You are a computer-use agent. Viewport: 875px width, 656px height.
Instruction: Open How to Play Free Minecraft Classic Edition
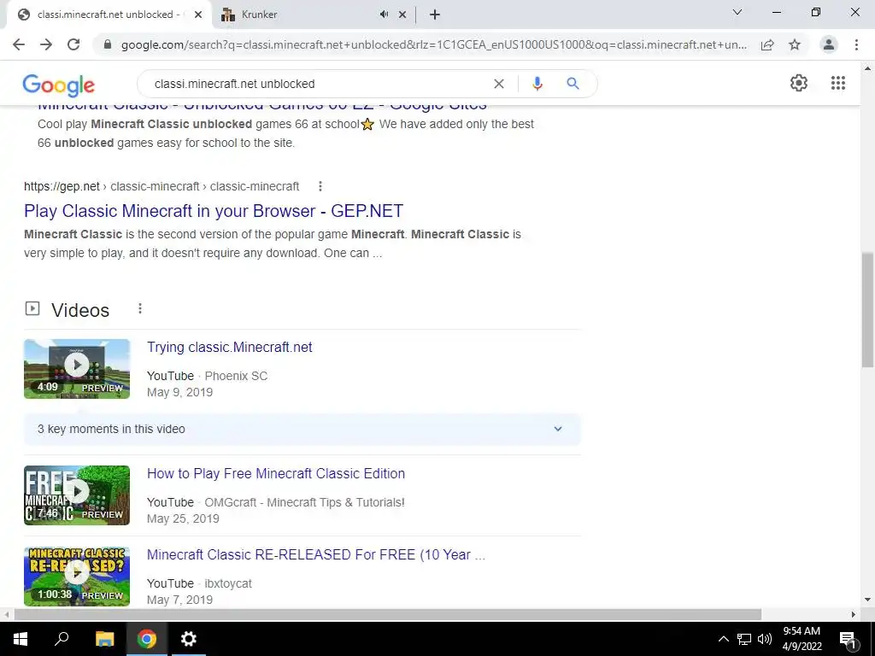click(276, 473)
